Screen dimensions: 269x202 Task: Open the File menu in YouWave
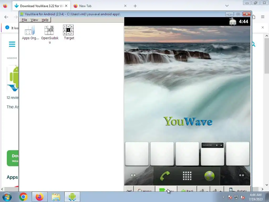(x=24, y=20)
